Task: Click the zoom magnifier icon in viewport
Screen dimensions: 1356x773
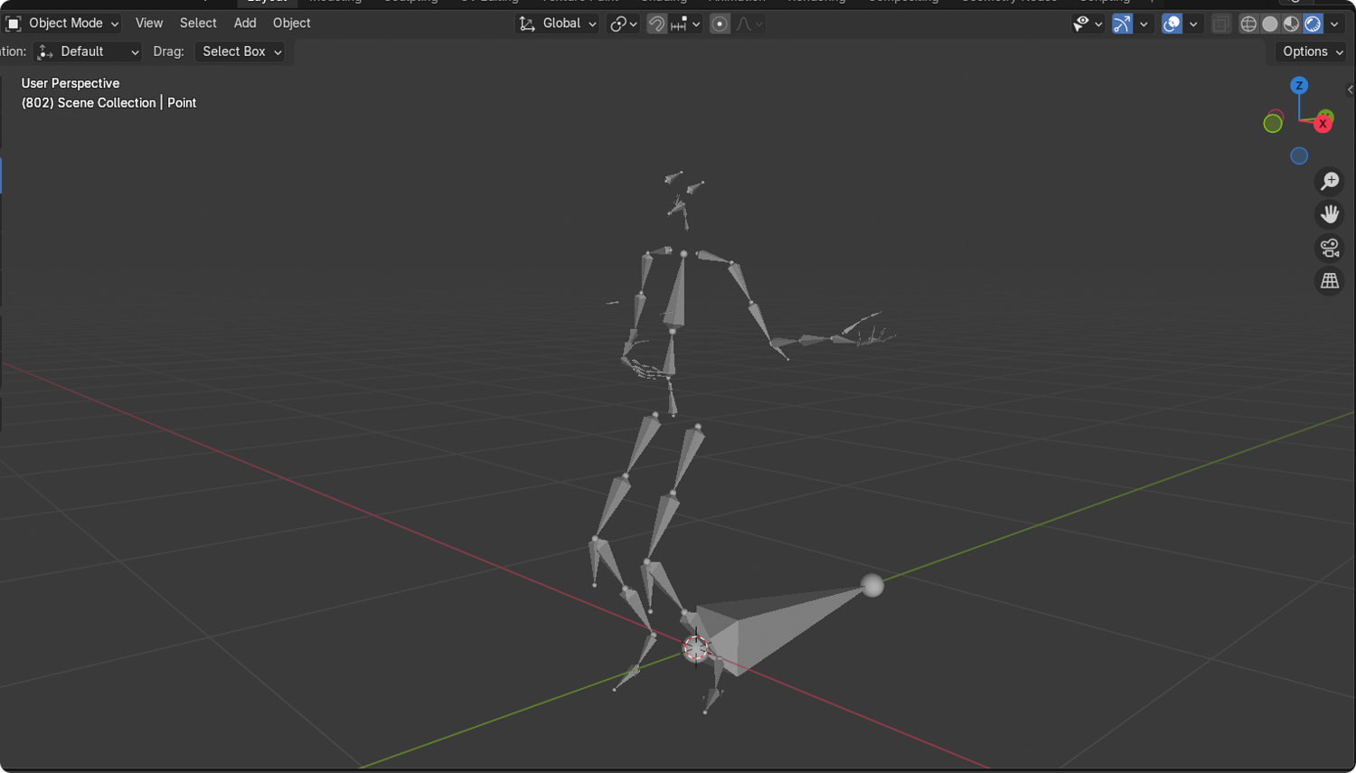Action: [1329, 181]
